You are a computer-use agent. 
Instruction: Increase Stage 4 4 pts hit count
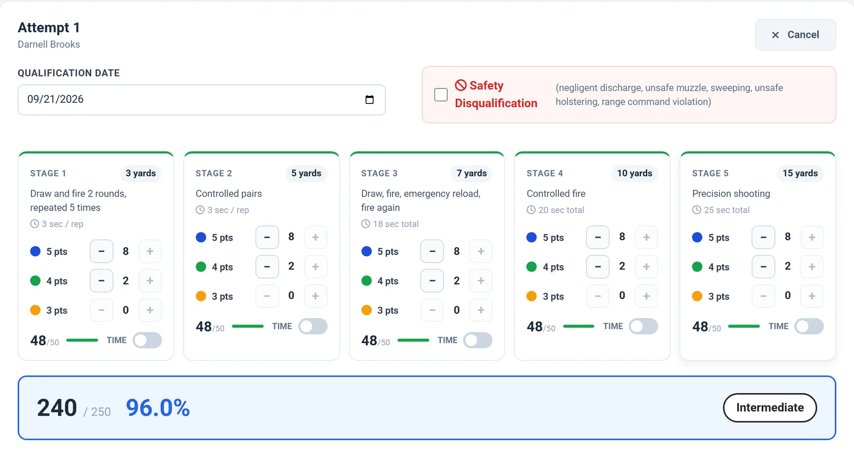[646, 267]
